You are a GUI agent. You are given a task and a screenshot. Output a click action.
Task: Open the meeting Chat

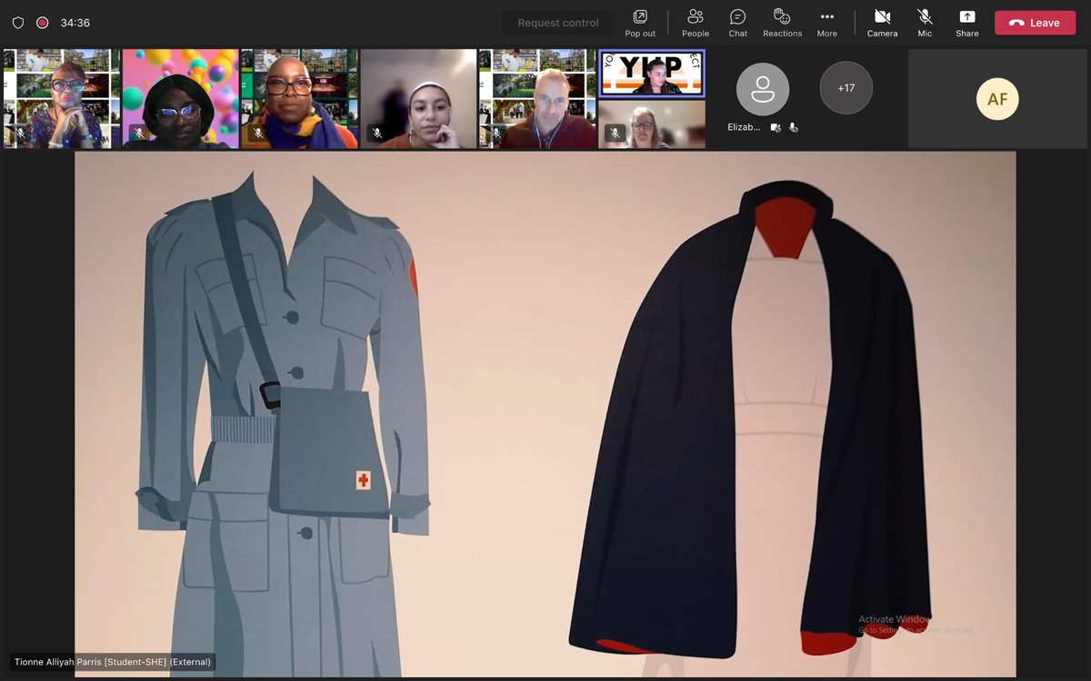pyautogui.click(x=738, y=23)
